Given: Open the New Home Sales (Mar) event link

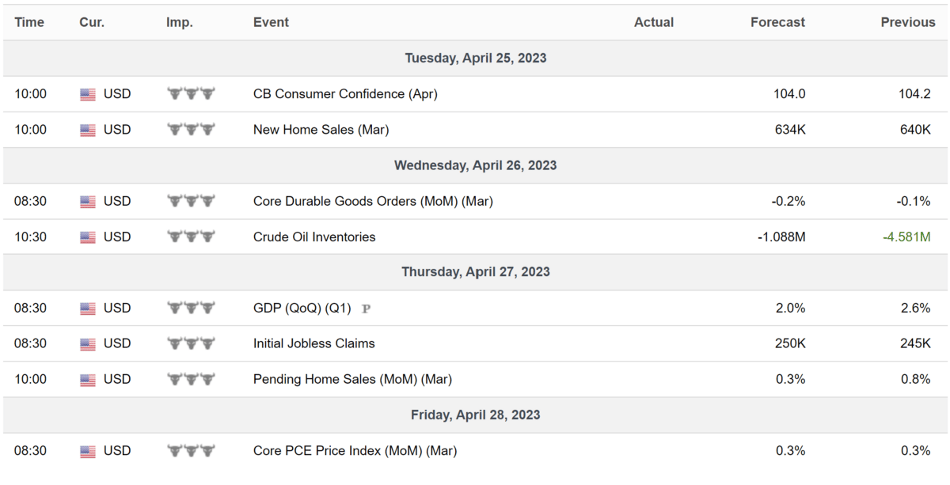Looking at the screenshot, I should [321, 129].
